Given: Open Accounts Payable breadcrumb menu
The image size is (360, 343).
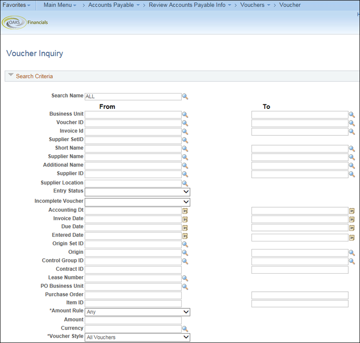Looking at the screenshot, I should [x=114, y=5].
